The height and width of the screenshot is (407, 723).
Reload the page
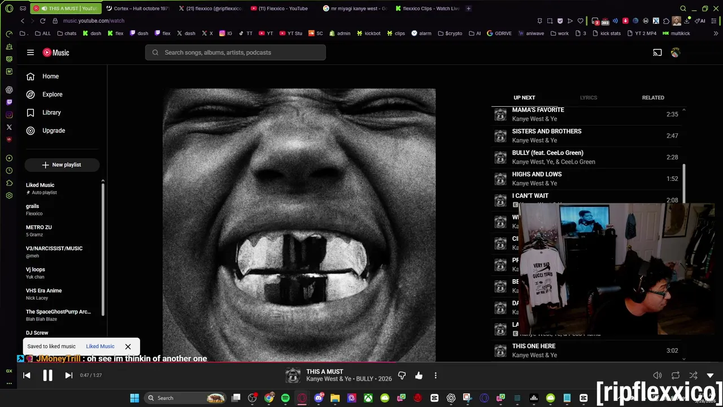coord(42,21)
